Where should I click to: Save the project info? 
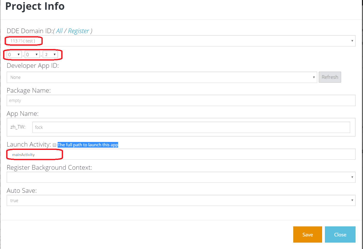coord(307,235)
